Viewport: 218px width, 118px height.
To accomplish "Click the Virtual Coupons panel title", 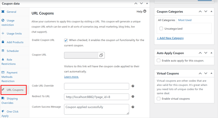I will (x=168, y=73).
